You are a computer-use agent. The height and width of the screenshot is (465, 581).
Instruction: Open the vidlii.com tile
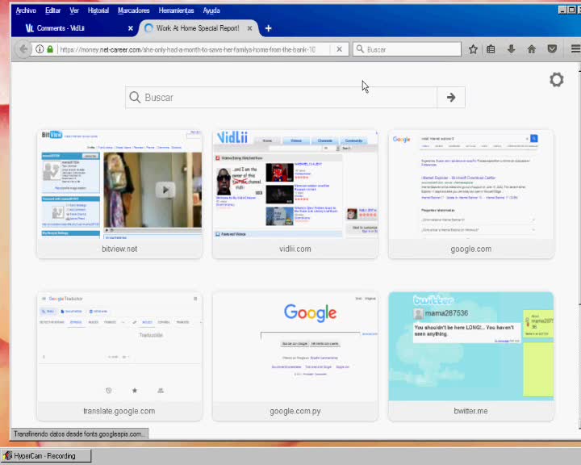[295, 194]
